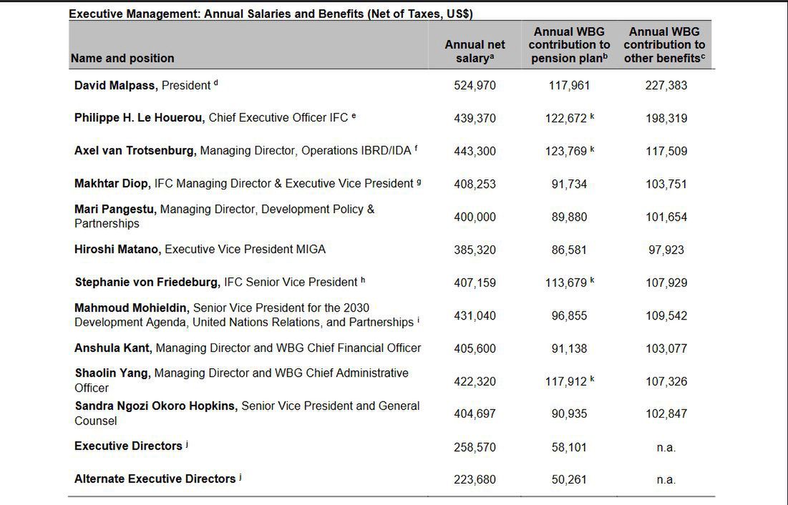The height and width of the screenshot is (505, 788).
Task: Click the table title 'Executive Management: Annual Salaries and Benefits'
Action: pos(271,14)
